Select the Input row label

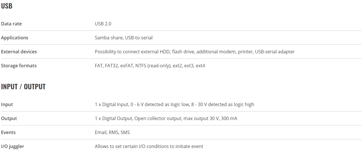click(x=7, y=104)
